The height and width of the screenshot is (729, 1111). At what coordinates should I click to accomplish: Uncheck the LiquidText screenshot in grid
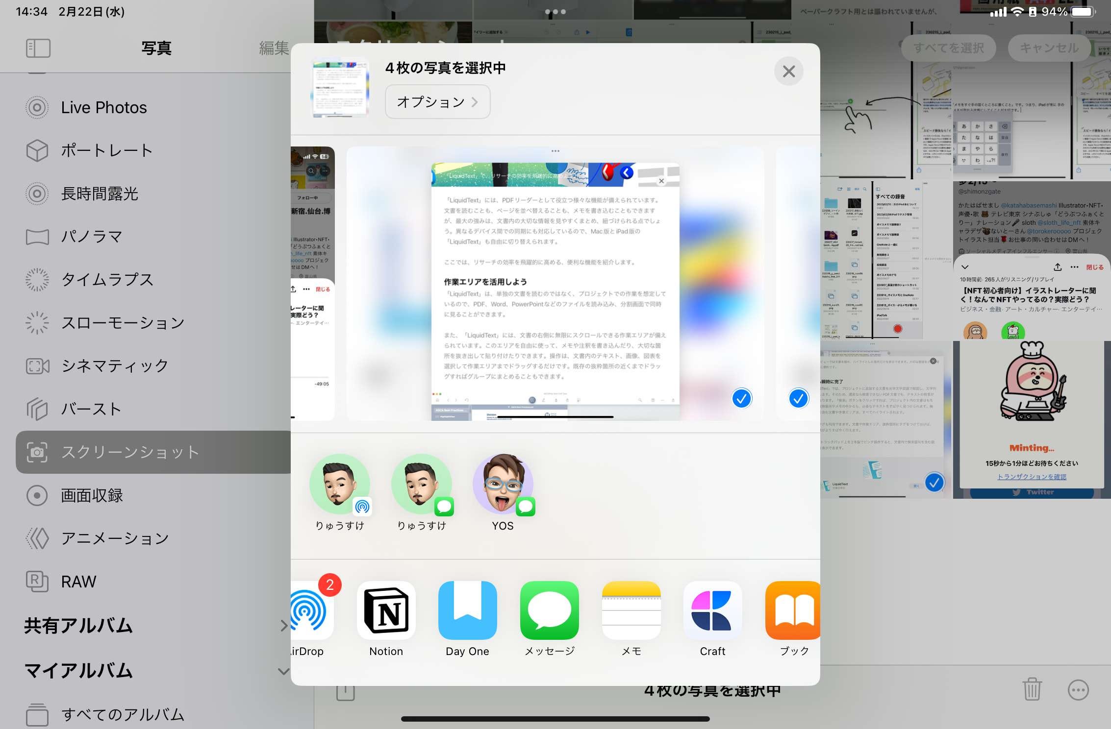pyautogui.click(x=934, y=483)
